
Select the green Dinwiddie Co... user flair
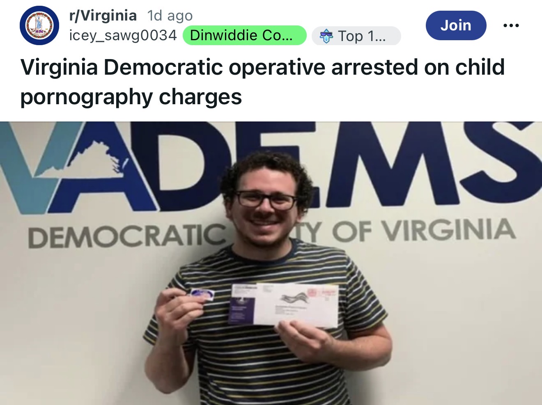244,35
